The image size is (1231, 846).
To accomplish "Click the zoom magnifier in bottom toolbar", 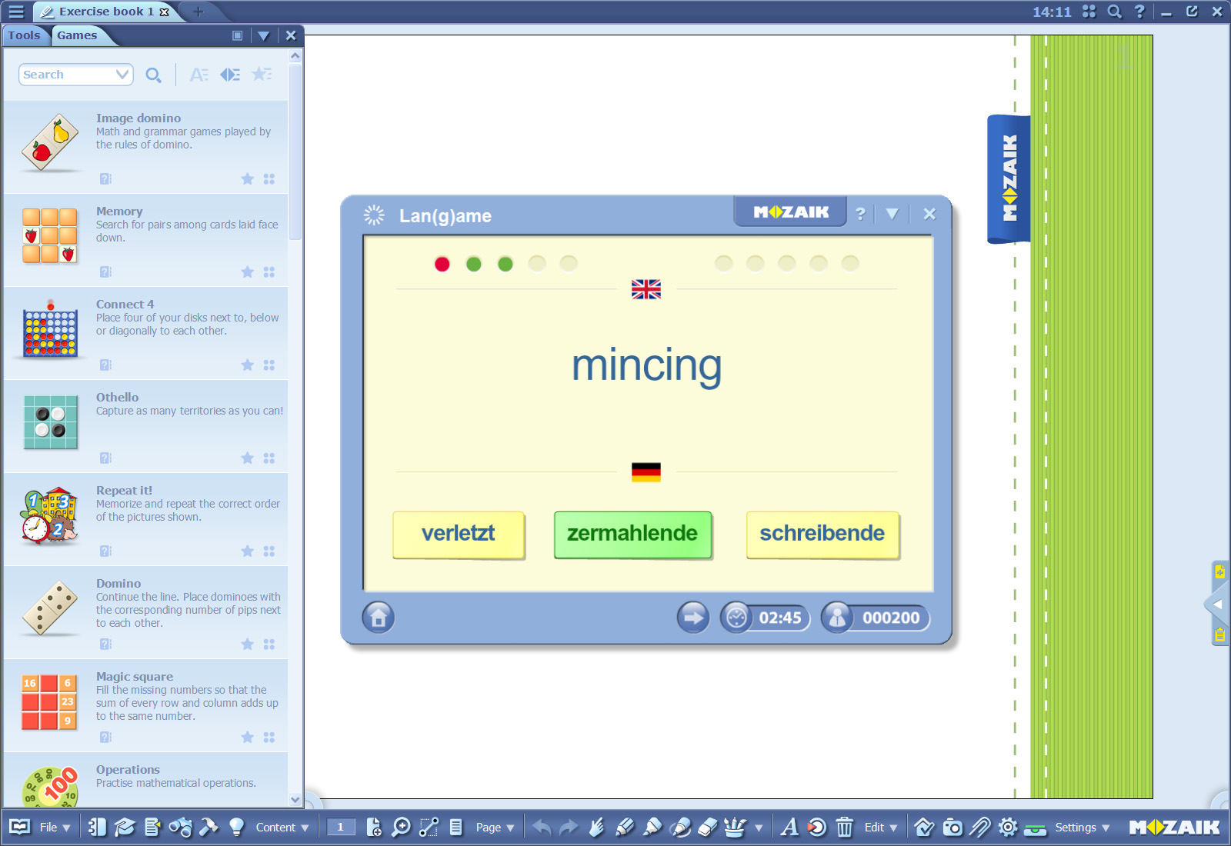I will (x=401, y=828).
